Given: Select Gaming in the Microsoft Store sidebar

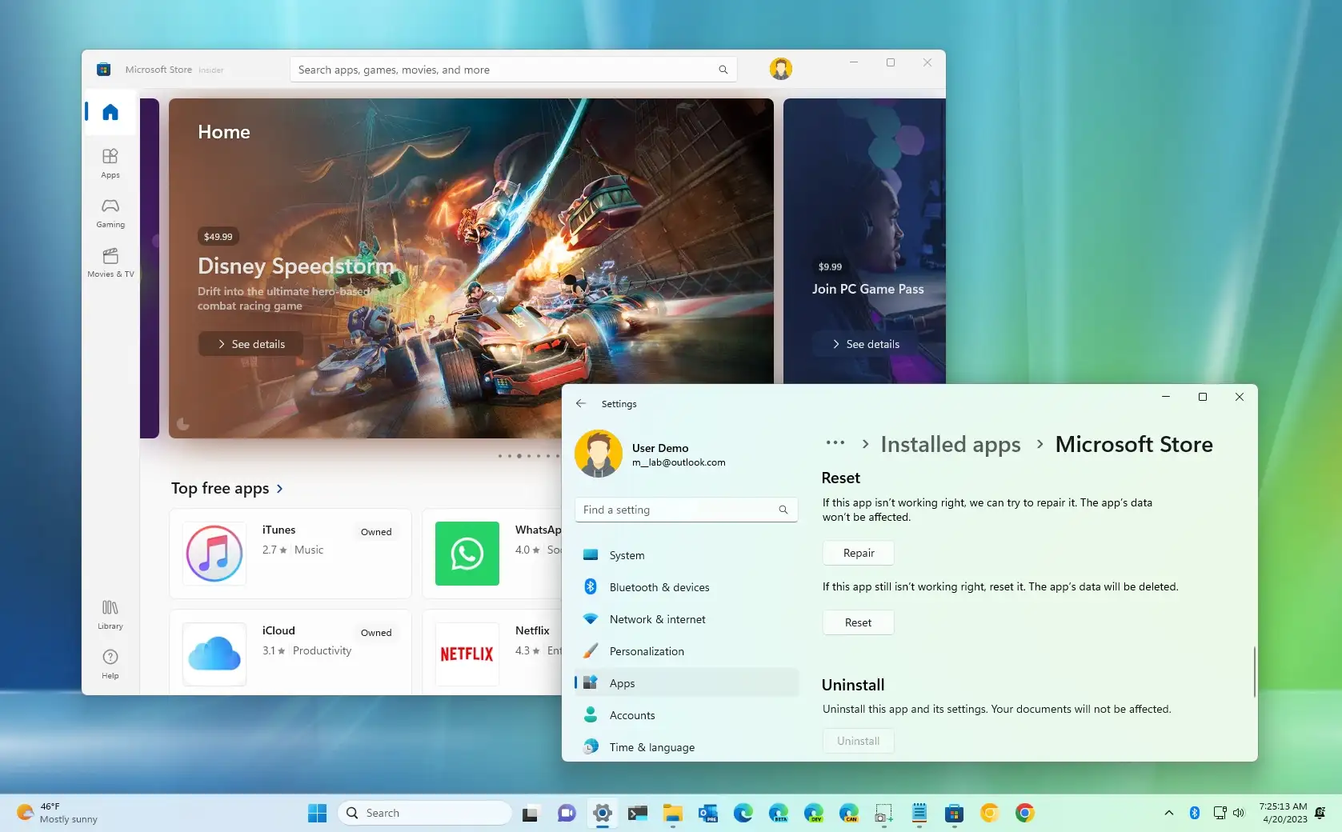Looking at the screenshot, I should click(110, 212).
